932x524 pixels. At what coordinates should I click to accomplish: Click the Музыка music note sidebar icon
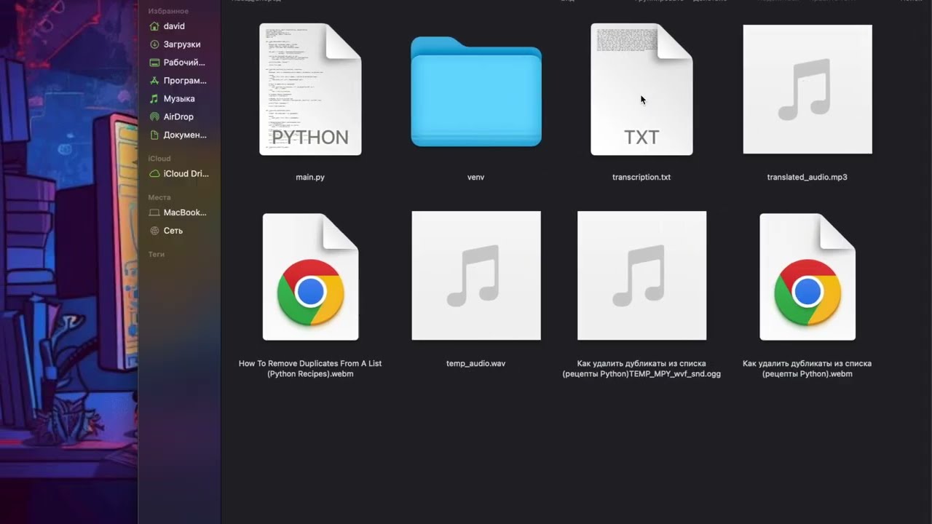click(154, 99)
